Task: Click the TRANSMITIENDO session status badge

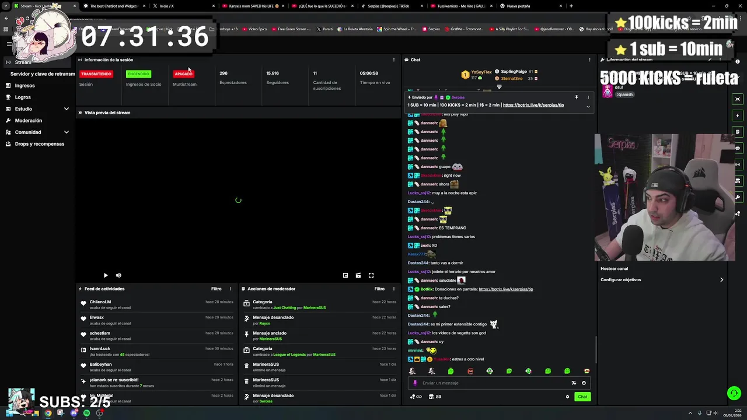Action: tap(96, 73)
